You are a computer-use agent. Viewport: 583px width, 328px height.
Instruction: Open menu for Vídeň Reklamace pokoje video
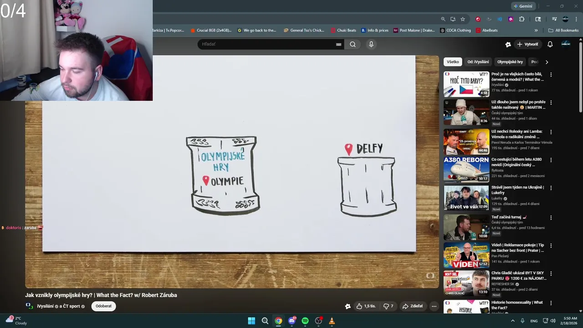pyautogui.click(x=551, y=246)
